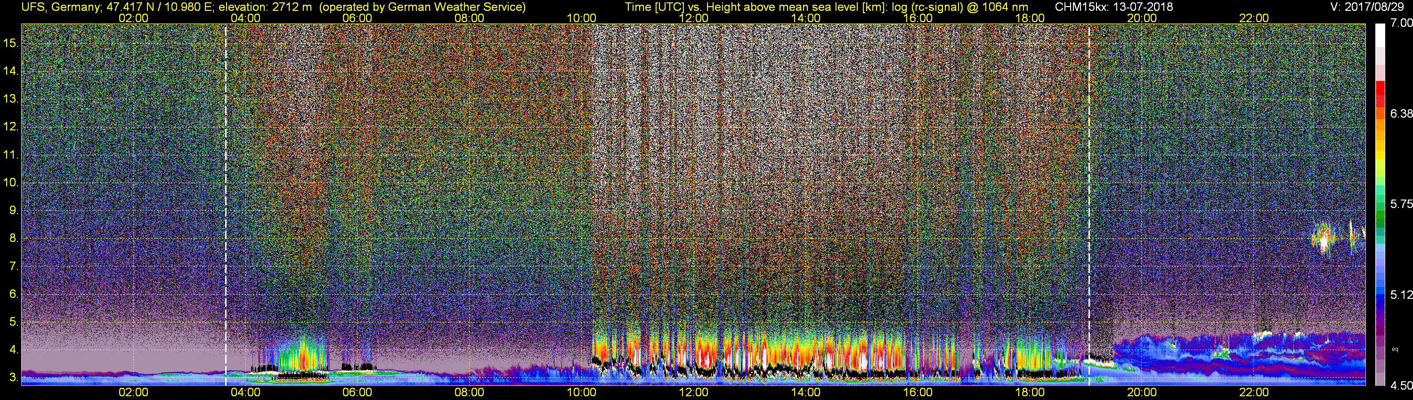
Task: Click the '4.' km height label
Action: pos(13,350)
